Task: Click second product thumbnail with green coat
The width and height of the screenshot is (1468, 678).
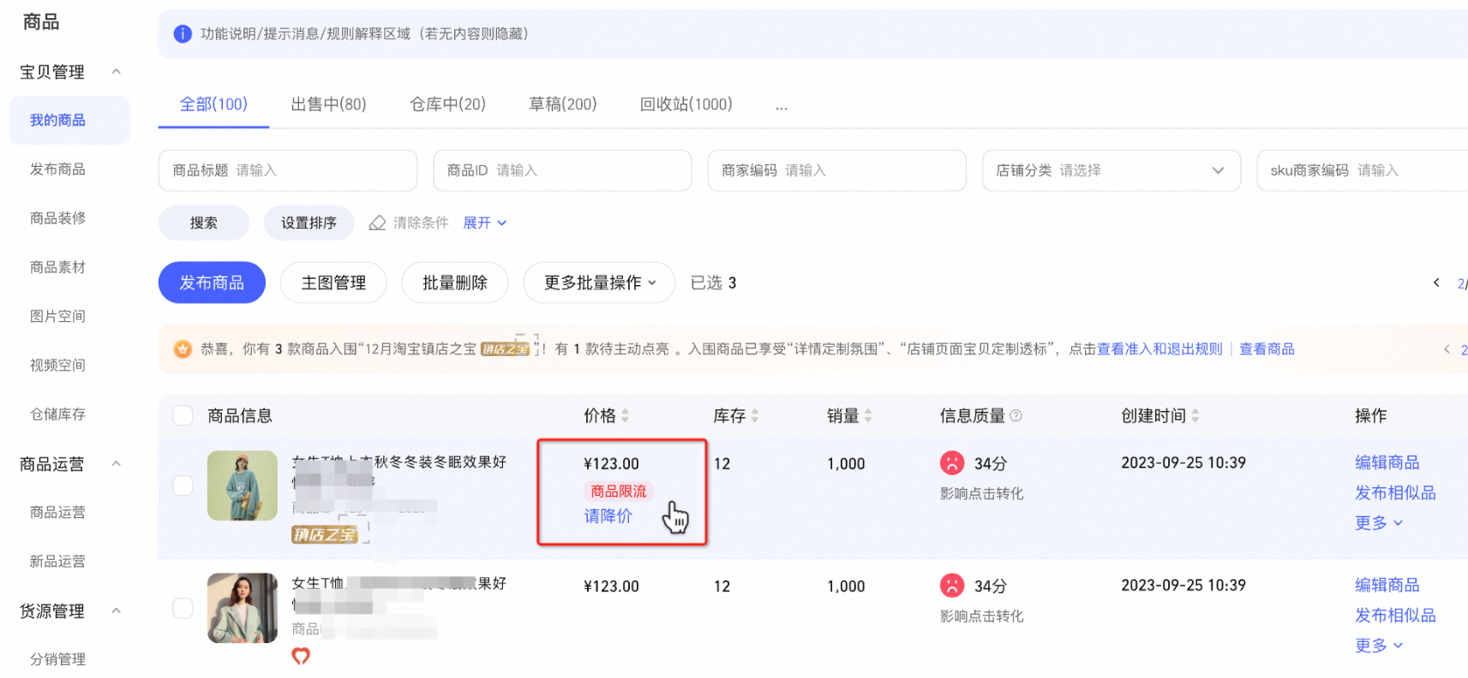Action: click(x=243, y=608)
